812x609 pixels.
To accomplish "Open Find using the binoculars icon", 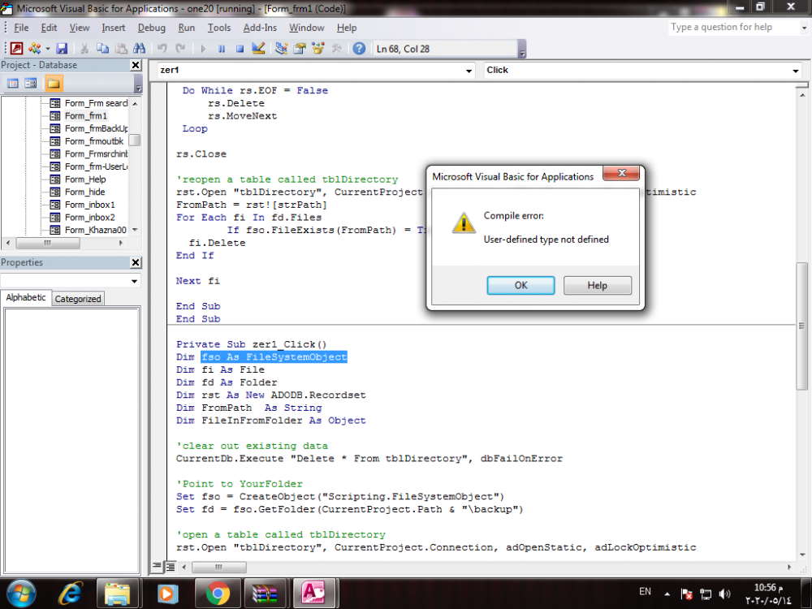I will tap(140, 48).
